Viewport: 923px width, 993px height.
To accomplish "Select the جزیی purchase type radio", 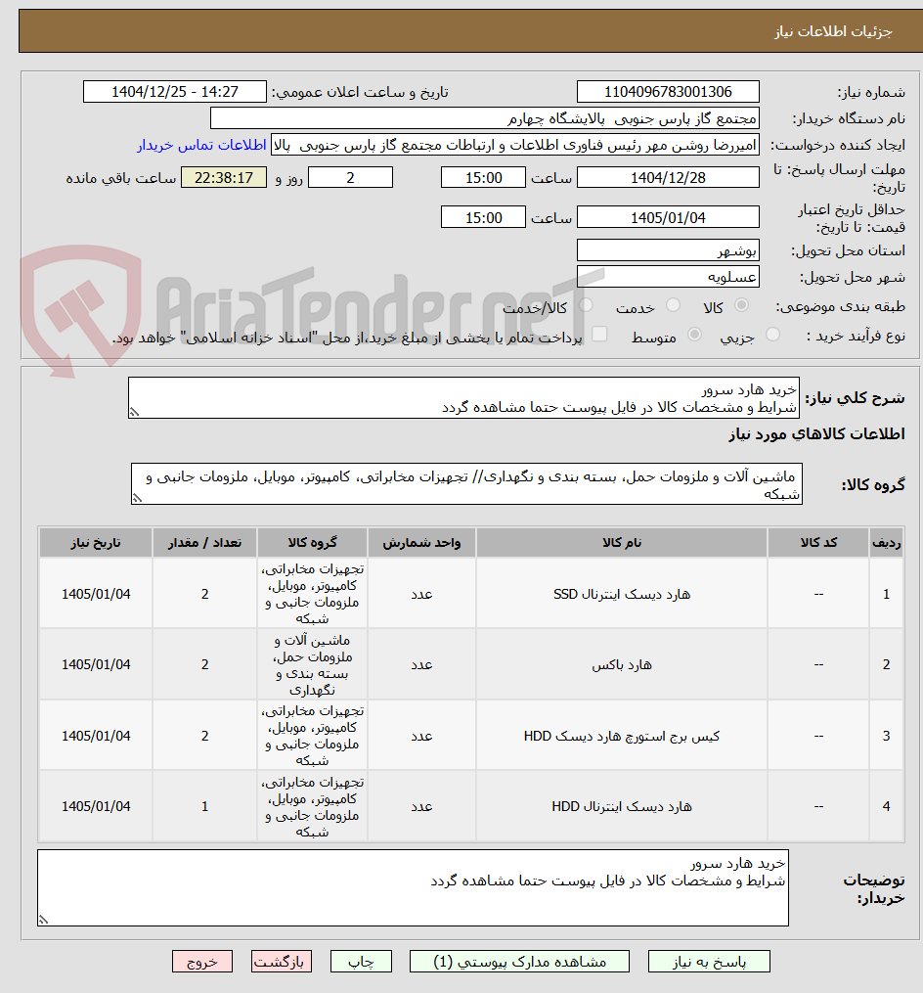I will coord(772,335).
